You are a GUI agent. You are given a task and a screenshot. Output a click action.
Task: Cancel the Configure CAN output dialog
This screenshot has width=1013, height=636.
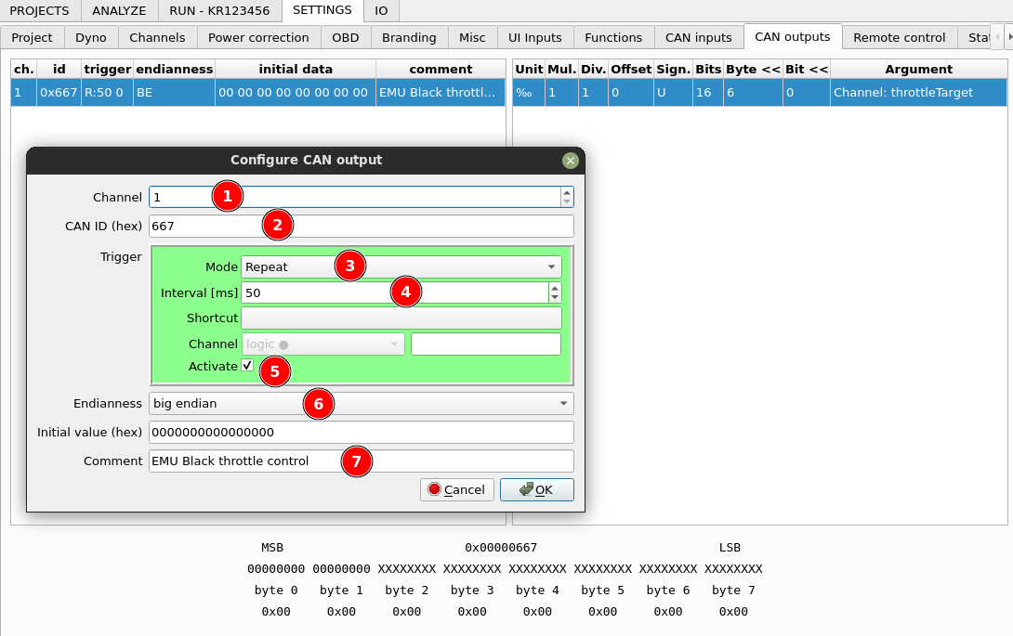[x=456, y=489]
